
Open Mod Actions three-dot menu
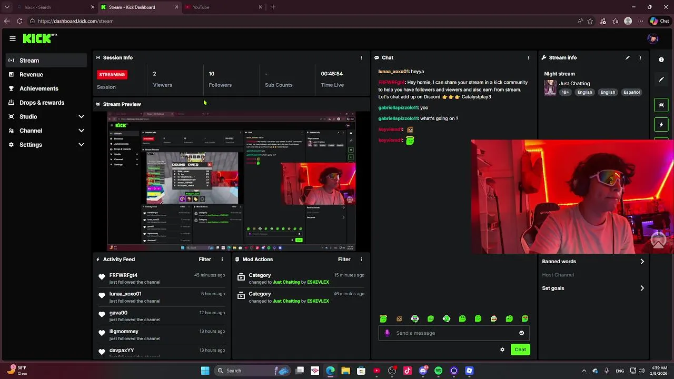361,259
